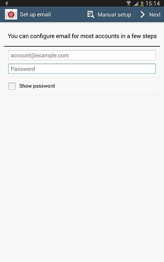Tap the "Show password" label text
This screenshot has height=262, width=164.
[37, 86]
